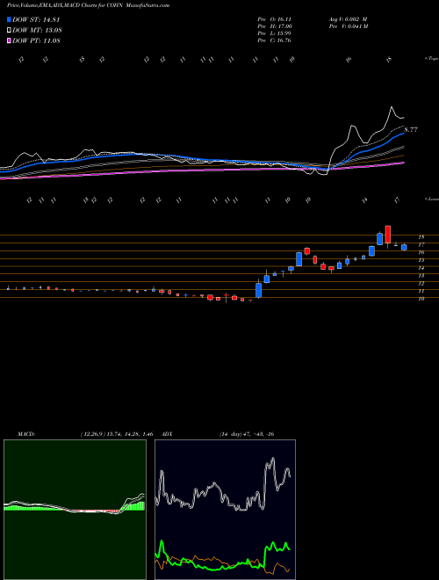
Task: Click the price axis label '14'
Action: click(421, 268)
